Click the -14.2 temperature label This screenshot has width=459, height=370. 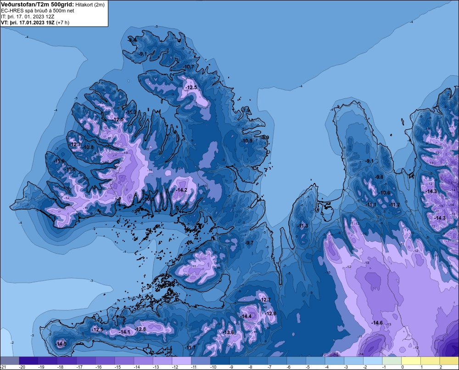181,190
